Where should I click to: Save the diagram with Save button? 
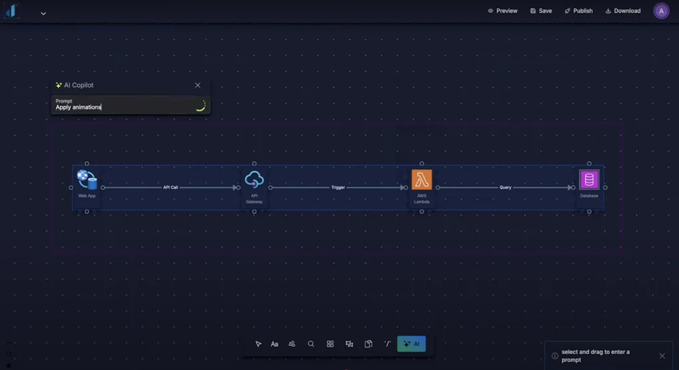541,11
